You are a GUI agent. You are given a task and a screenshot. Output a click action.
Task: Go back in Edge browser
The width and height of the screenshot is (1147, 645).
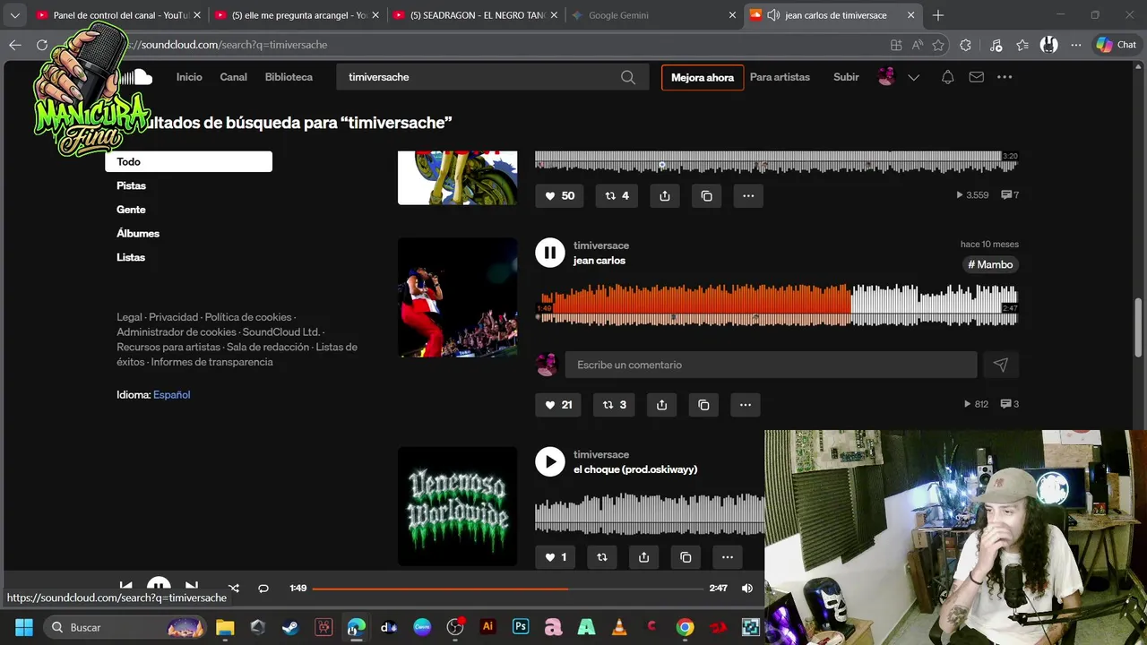point(15,45)
